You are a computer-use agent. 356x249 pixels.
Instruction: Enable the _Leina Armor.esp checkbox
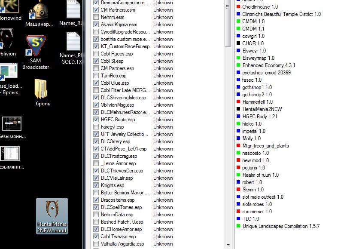(96, 163)
